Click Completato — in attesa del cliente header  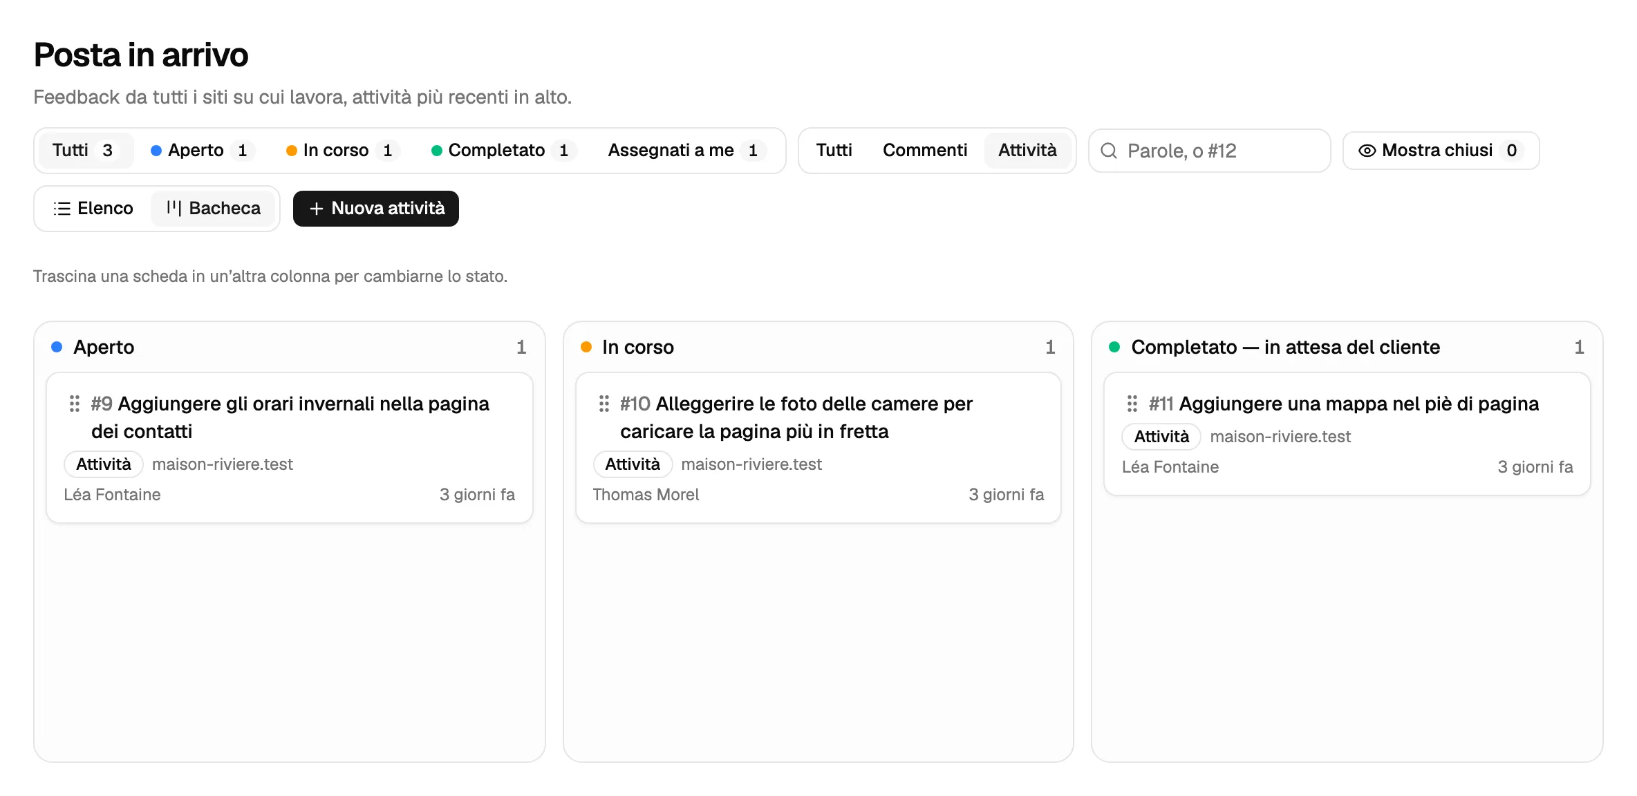1286,347
